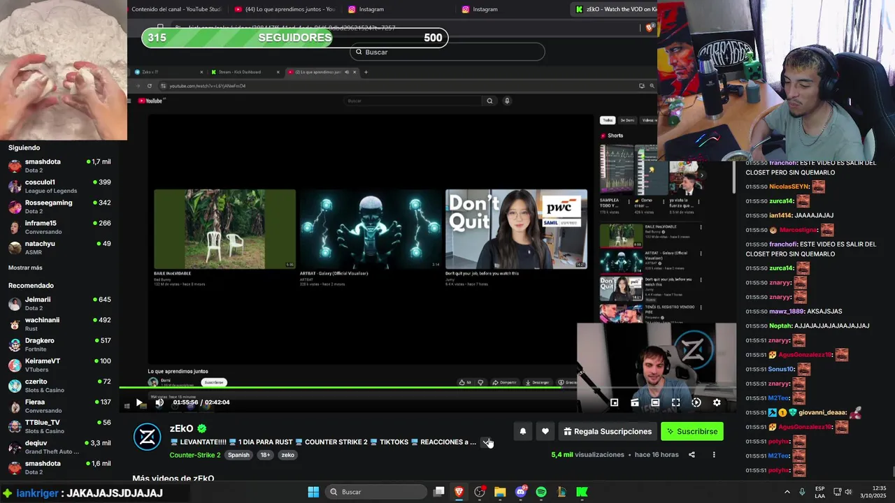Click the taskbar Buscar search box

tap(378, 492)
